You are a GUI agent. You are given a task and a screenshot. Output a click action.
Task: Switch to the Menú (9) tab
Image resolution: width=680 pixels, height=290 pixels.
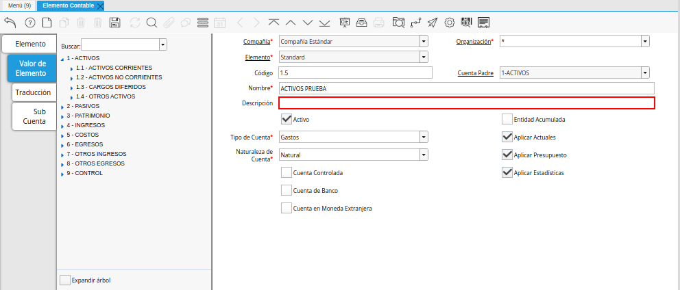click(19, 5)
